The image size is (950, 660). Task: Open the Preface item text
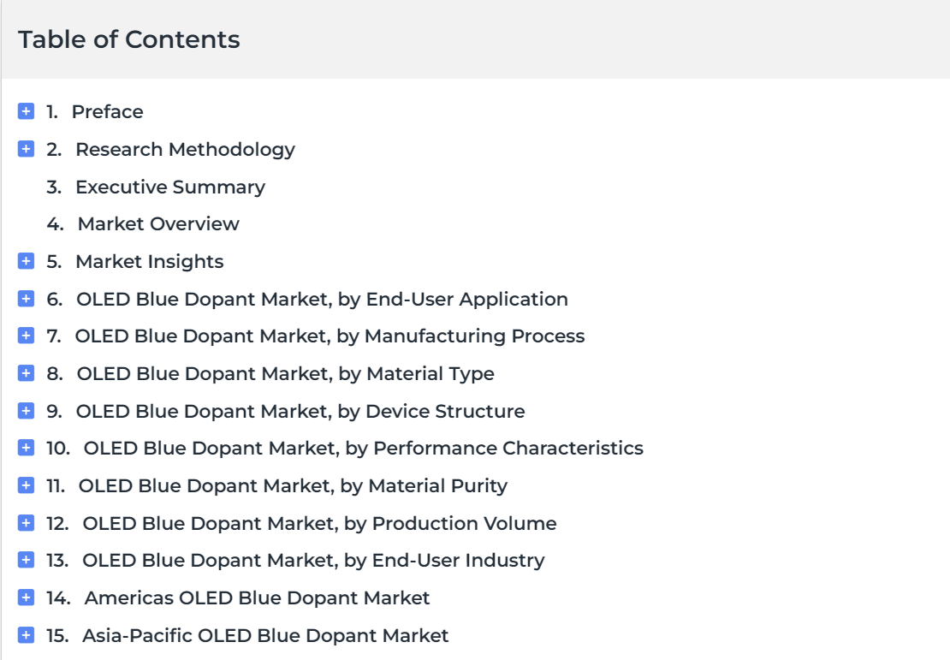(x=107, y=111)
